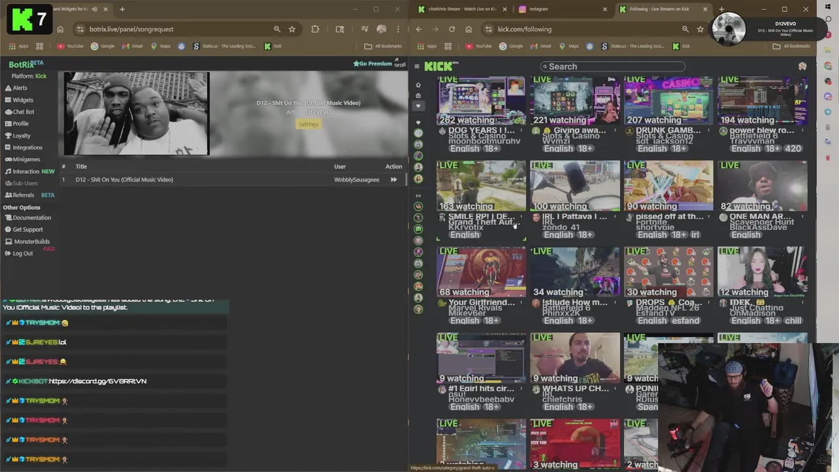Open moonbootmurphy stream with 262 watching
The width and height of the screenshot is (839, 472).
481,100
